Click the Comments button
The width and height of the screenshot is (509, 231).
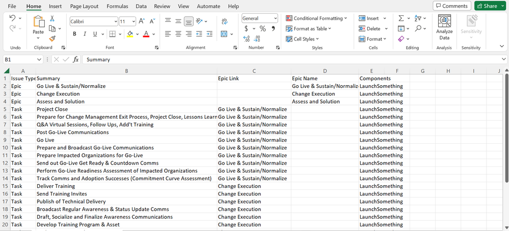[x=452, y=6]
